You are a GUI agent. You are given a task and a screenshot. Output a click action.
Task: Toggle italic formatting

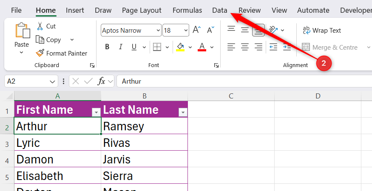120,47
